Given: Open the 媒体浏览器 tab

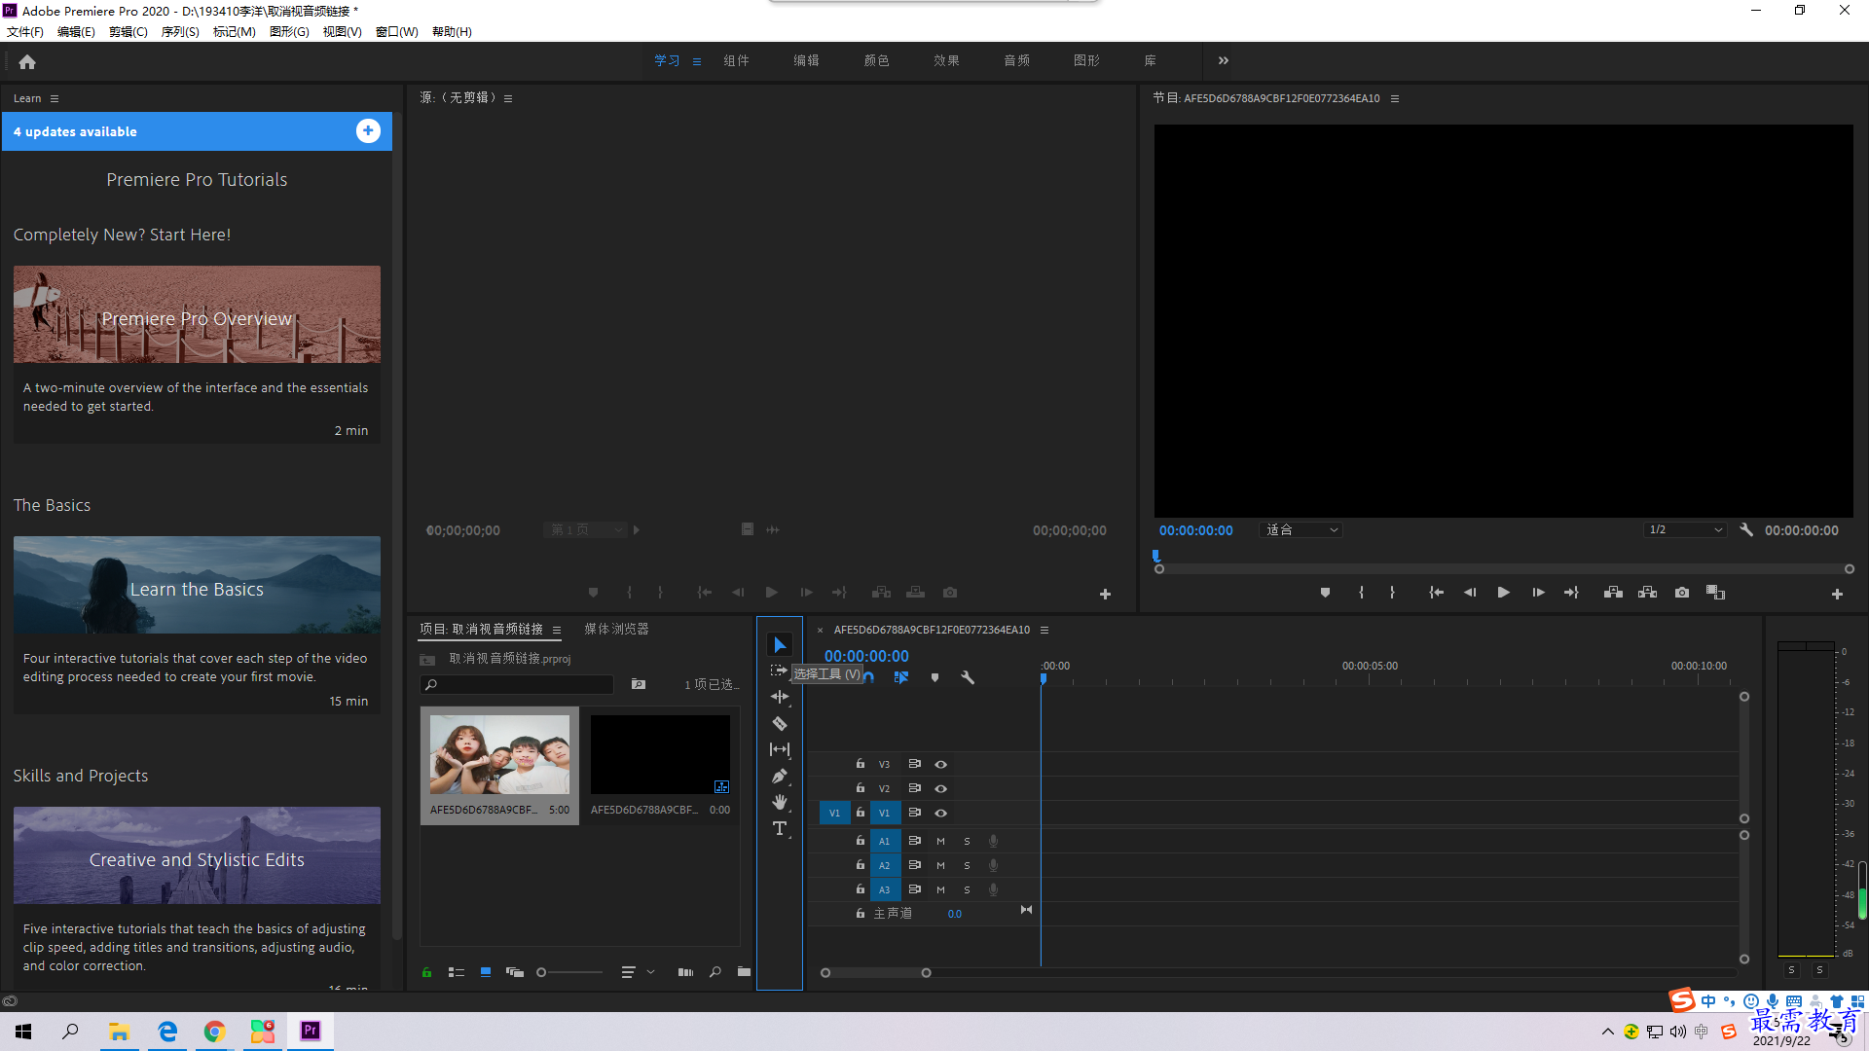Looking at the screenshot, I should point(616,629).
